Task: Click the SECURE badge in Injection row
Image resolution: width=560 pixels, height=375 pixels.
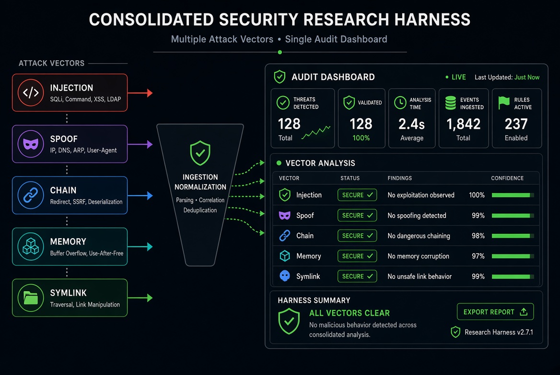Action: point(357,195)
